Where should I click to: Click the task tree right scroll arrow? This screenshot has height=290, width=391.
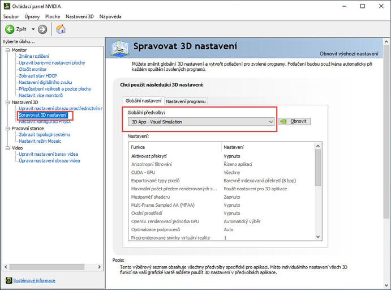(99, 267)
